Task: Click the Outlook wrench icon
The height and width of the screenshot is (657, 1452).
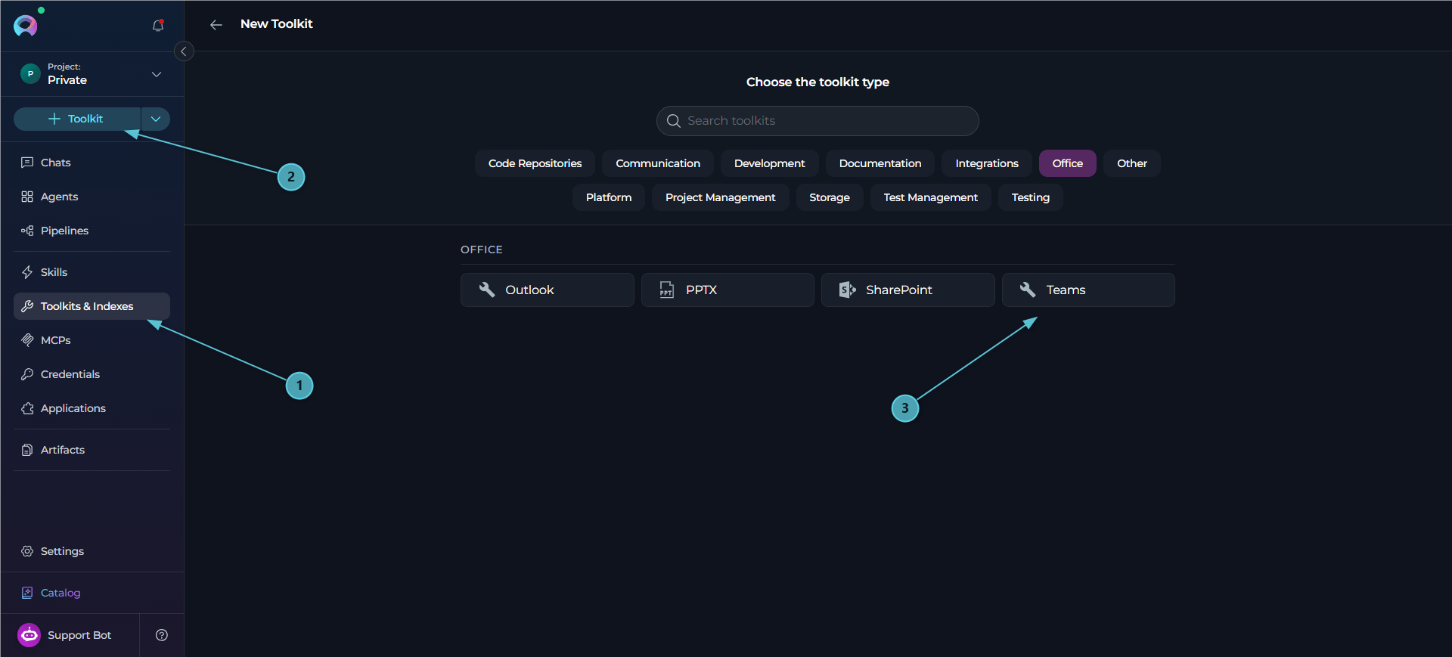Action: pos(487,290)
